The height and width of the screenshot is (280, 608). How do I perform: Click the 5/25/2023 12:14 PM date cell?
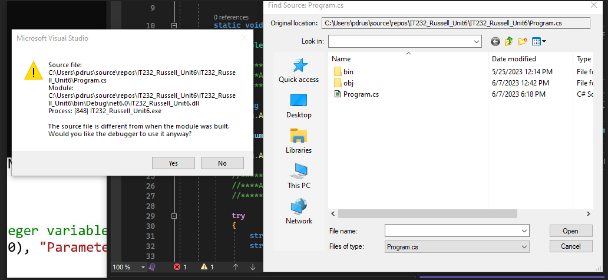tap(522, 72)
